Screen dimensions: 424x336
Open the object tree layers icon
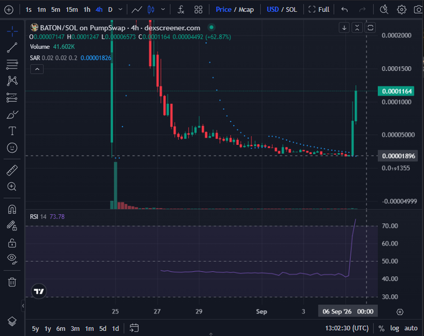coord(12,321)
